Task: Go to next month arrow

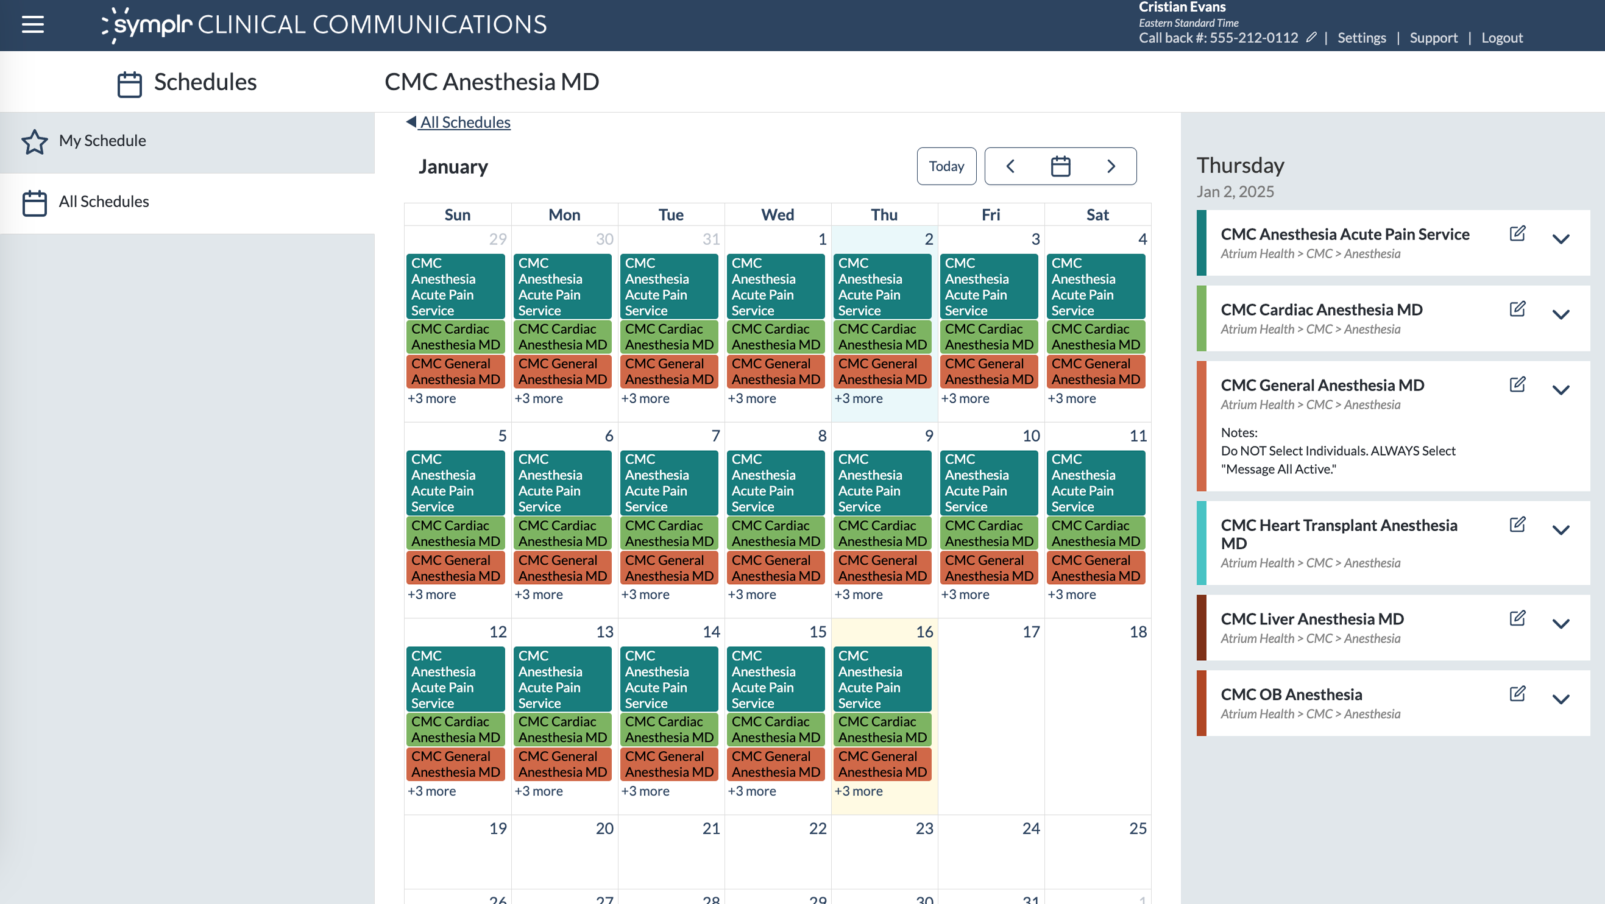Action: pos(1111,166)
